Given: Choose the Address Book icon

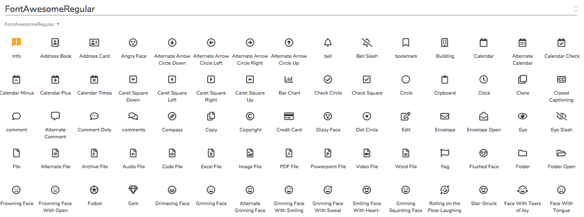Looking at the screenshot, I should point(55,42).
